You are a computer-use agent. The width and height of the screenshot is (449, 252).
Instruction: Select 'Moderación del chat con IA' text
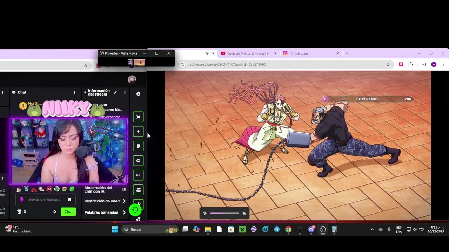(x=98, y=190)
